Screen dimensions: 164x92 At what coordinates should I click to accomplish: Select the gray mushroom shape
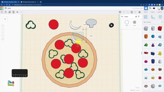coord(91,23)
